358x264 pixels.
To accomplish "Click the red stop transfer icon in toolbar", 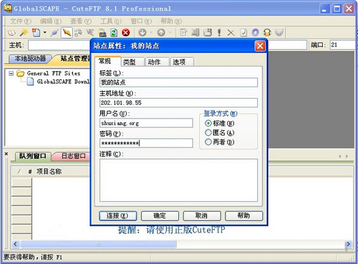I will coord(126,32).
